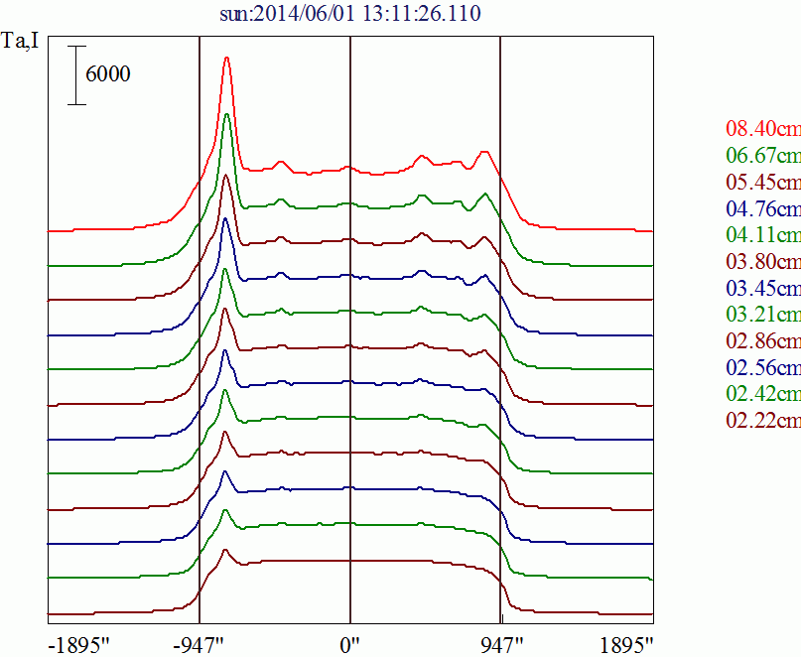Image resolution: width=801 pixels, height=657 pixels.
Task: Click the 6000 scale bar value
Action: (x=108, y=74)
